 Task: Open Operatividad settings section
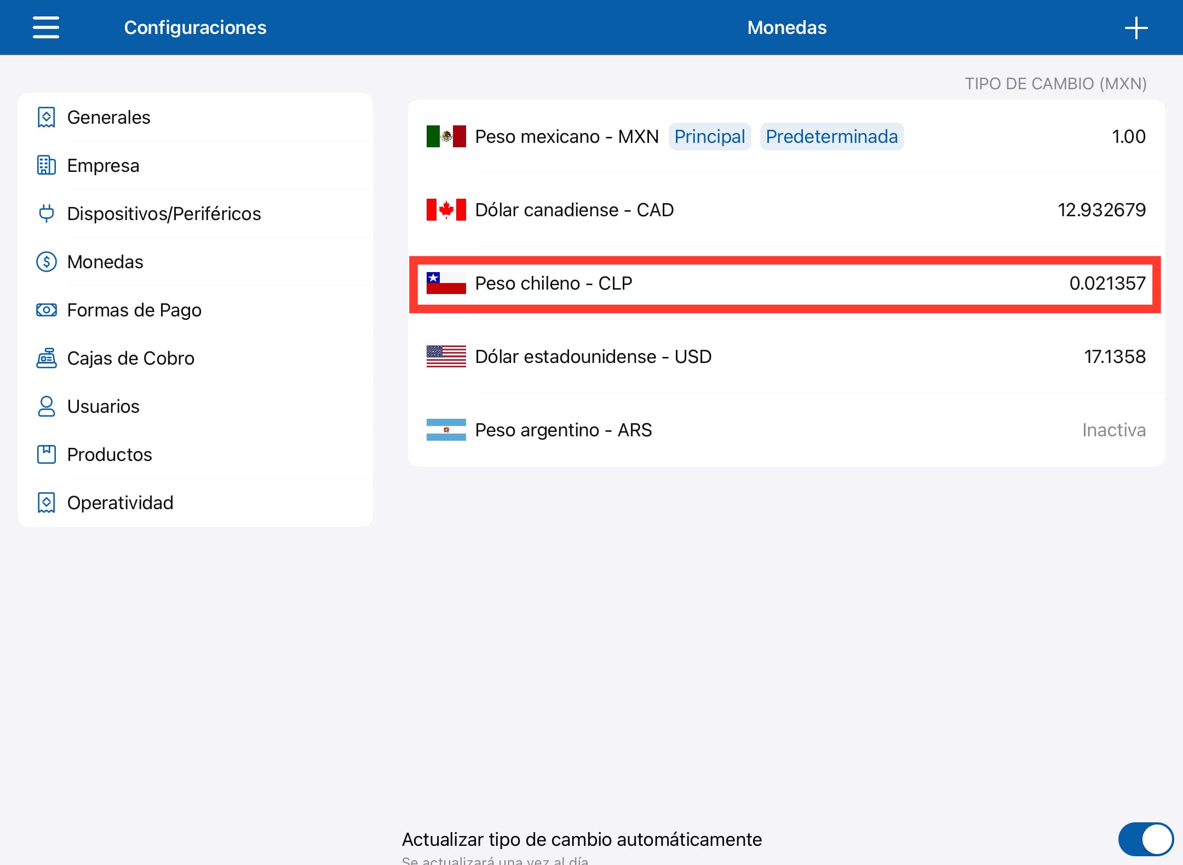[x=196, y=503]
